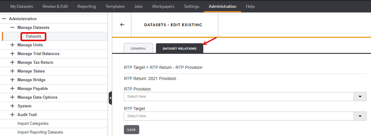Expand the Manage Bridge node
Viewport: 371px width, 136px height.
pos(12,80)
